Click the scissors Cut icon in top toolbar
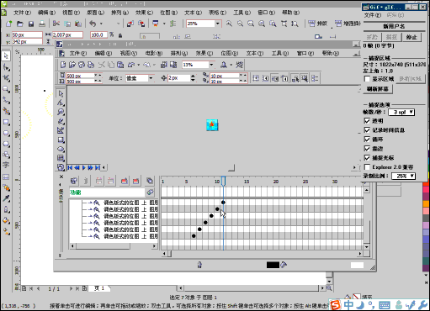The height and width of the screenshot is (311, 430). (56, 24)
